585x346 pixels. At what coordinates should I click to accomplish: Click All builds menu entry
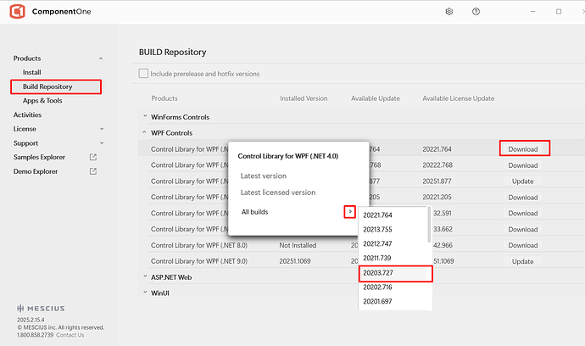coord(254,212)
